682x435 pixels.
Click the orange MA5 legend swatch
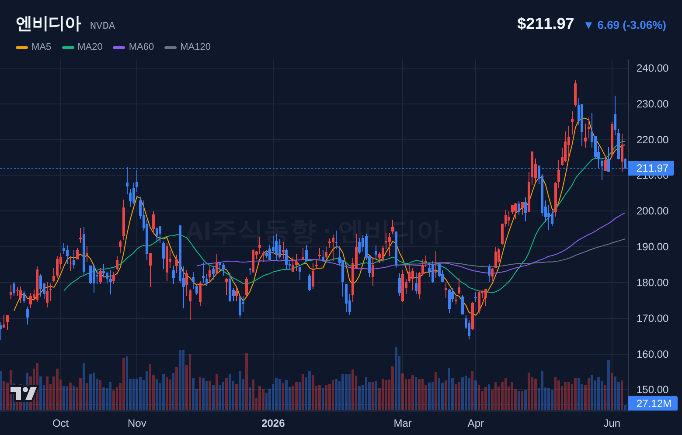[x=22, y=47]
